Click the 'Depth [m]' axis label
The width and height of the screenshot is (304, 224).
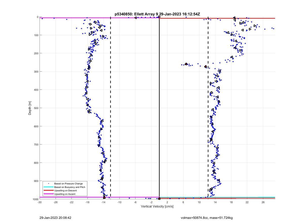click(30, 108)
